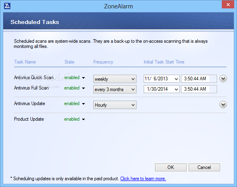
Task: Click the Task Name column header
Action: coord(25,62)
